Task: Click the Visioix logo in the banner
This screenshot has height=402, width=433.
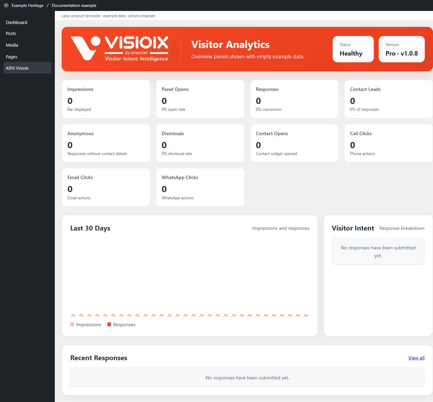Action: coord(120,49)
